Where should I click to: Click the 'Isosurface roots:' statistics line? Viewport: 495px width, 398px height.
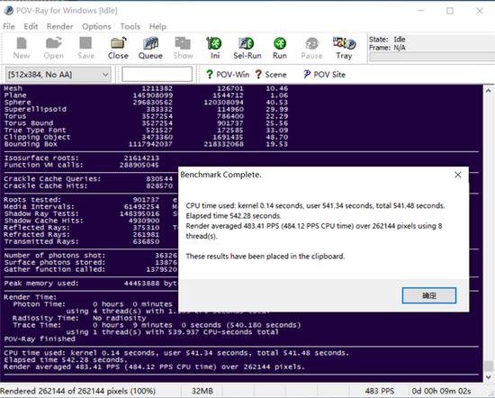tap(81, 158)
